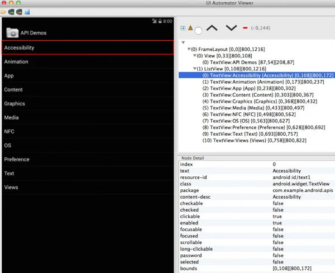Click the second, red-tinted Device Screenshot toolbar icon
Screen dimensions: 335x273
19,12
